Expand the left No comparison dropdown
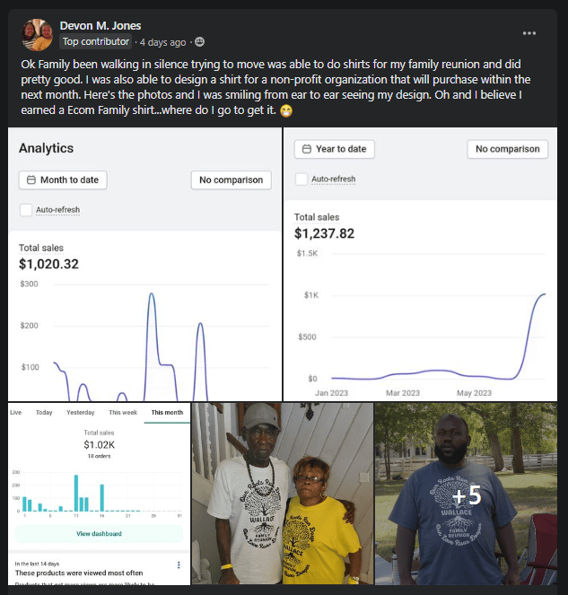568x595 pixels. tap(231, 179)
